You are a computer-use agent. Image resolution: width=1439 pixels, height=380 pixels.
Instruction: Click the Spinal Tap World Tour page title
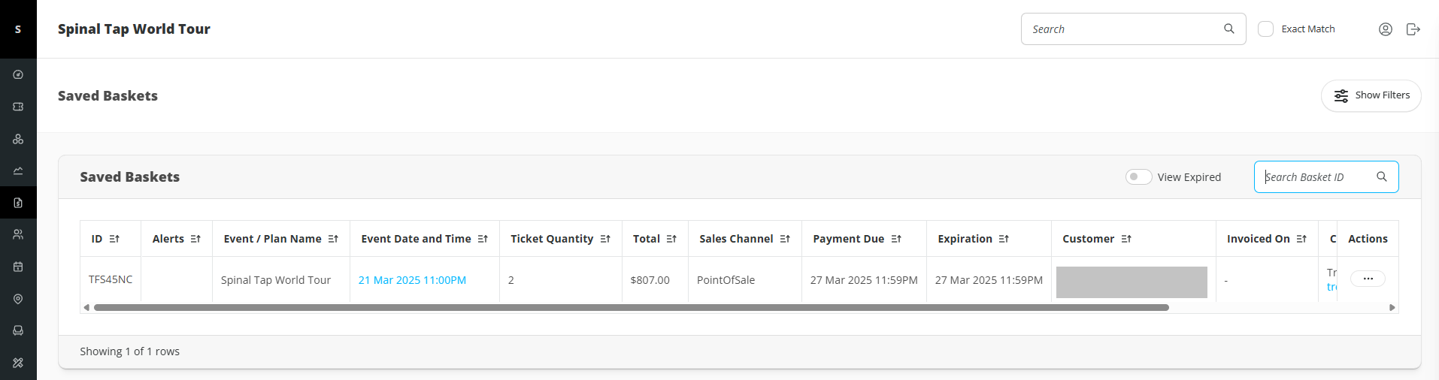134,29
